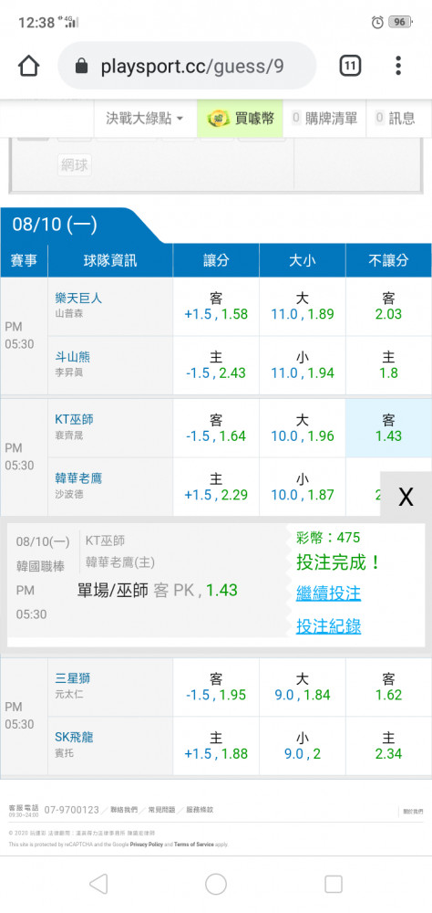Image resolution: width=432 pixels, height=913 pixels.
Task: Select 樂天巨人 客 不讓分 2.03 odds
Action: point(388,307)
